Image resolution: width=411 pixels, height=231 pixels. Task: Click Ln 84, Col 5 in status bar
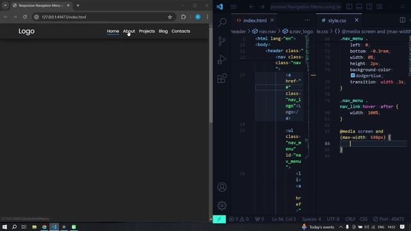tap(284, 219)
